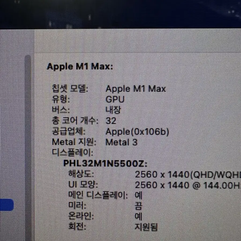Screen dimensions: 241x241
Task: Click the "Metal 3" value
Action: coord(121,142)
